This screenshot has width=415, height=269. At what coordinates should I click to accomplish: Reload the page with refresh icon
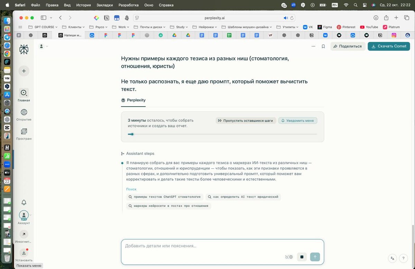pos(292,18)
